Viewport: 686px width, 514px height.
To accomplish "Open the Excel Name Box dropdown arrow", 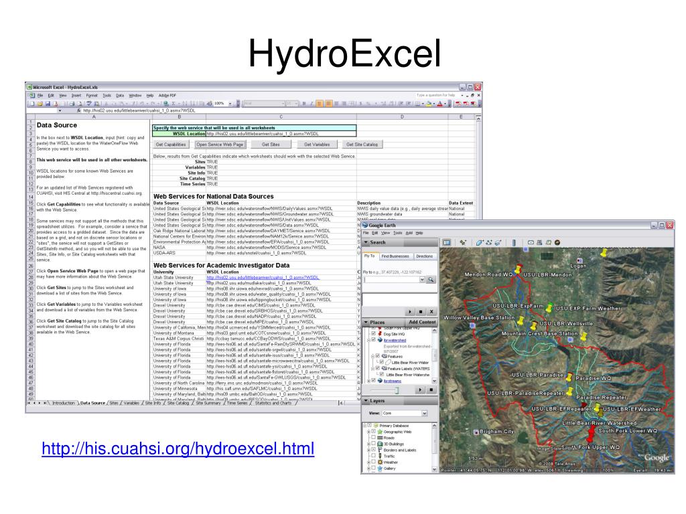I will pyautogui.click(x=60, y=110).
